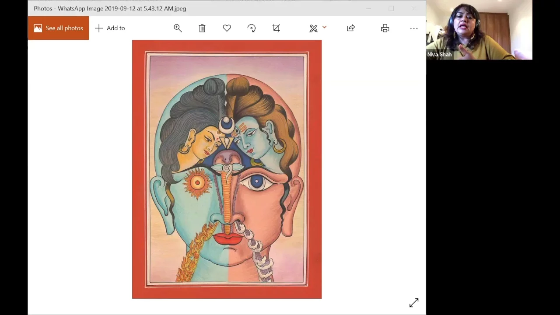560x315 pixels.
Task: Click Add to button
Action: [110, 28]
